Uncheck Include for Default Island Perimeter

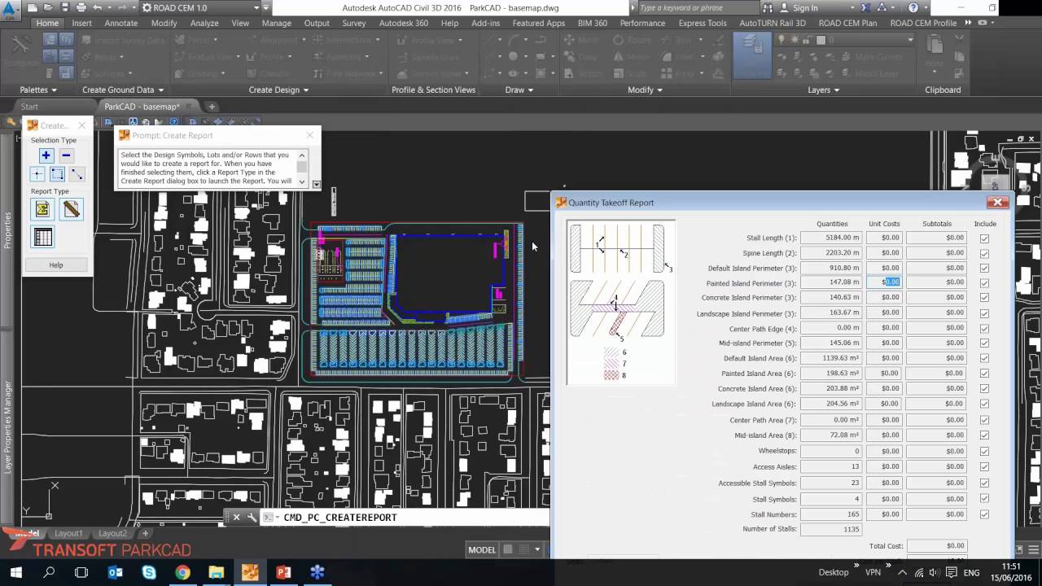[984, 268]
